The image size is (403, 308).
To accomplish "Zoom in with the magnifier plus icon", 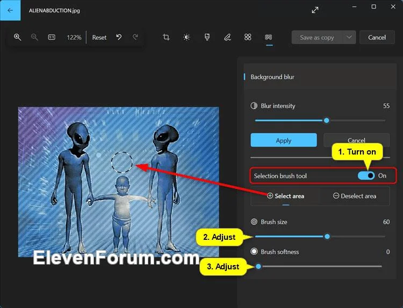I will click(18, 37).
